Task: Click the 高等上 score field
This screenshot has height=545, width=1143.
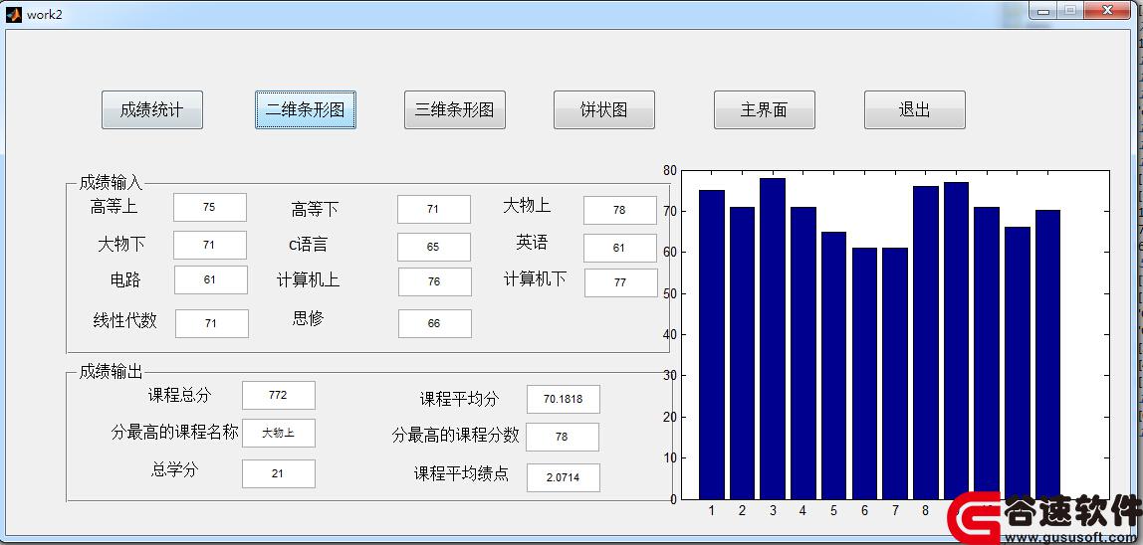Action: (x=210, y=207)
